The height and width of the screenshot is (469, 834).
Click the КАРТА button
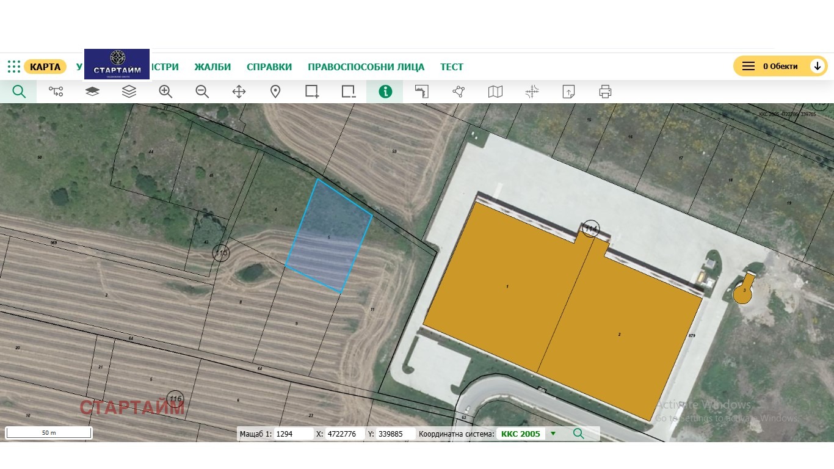tap(45, 67)
